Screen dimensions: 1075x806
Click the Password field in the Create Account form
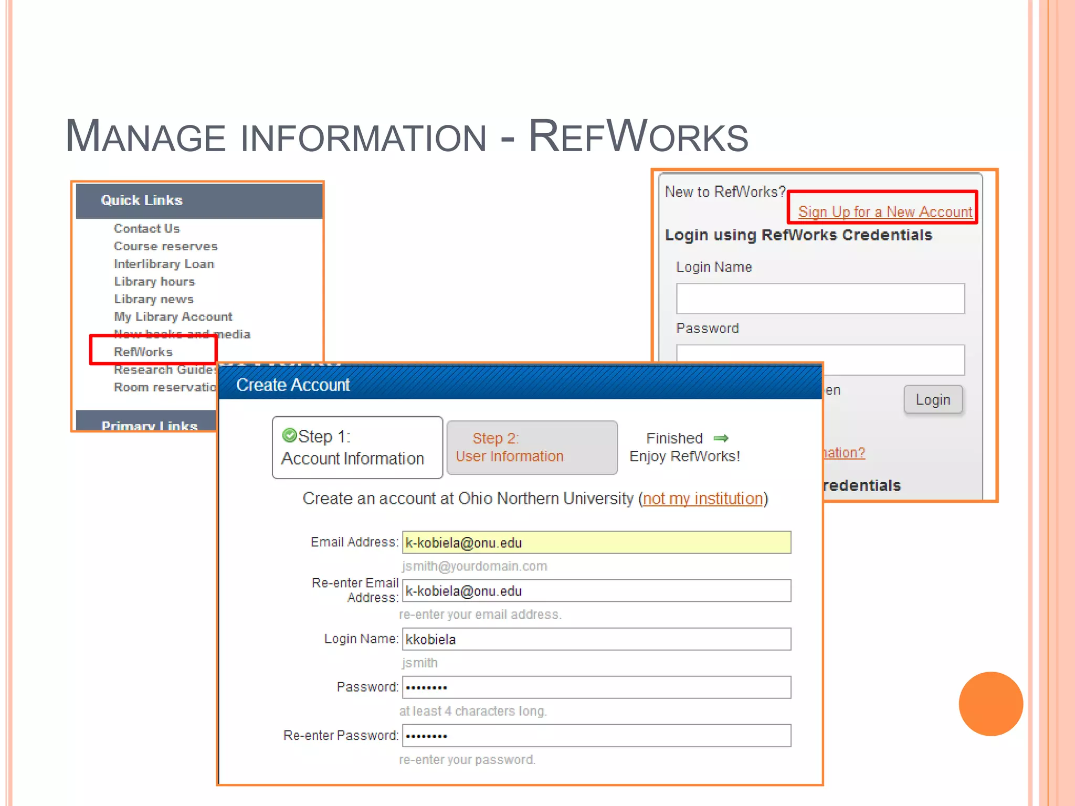point(596,687)
